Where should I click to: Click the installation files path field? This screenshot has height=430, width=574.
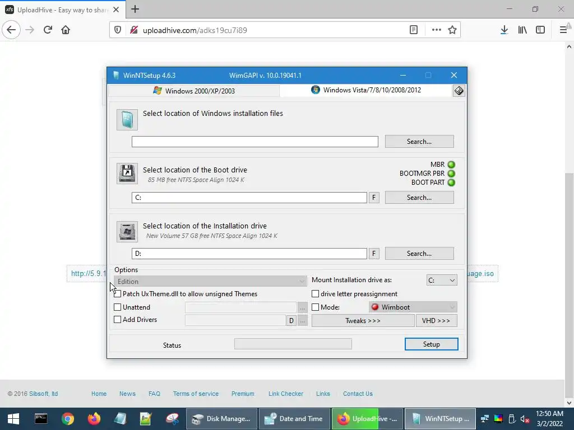(255, 142)
